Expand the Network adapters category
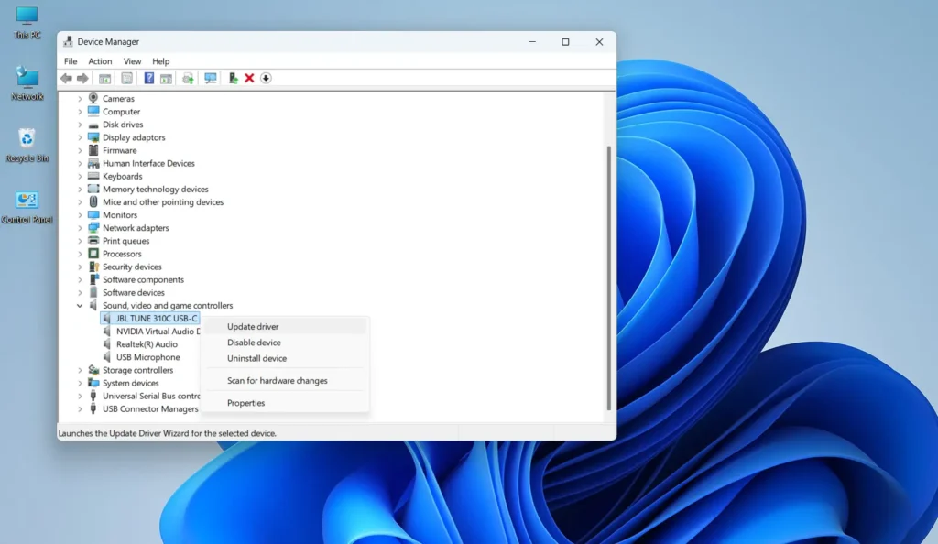 click(80, 227)
